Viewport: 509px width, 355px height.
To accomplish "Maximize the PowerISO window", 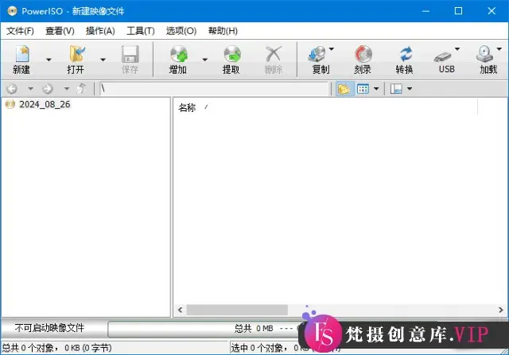I will [458, 11].
